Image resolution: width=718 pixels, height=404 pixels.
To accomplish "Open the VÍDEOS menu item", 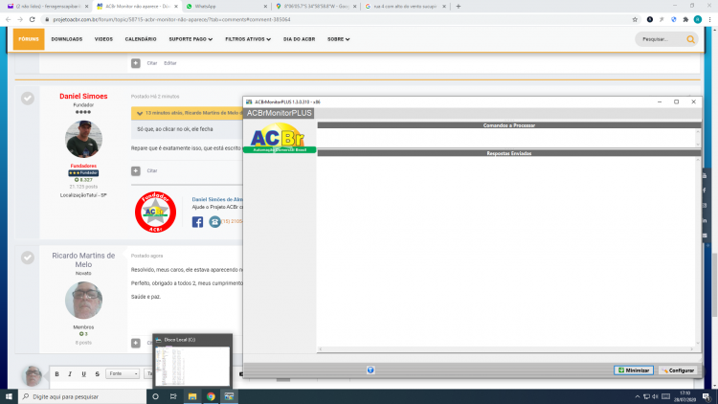I will click(x=103, y=39).
